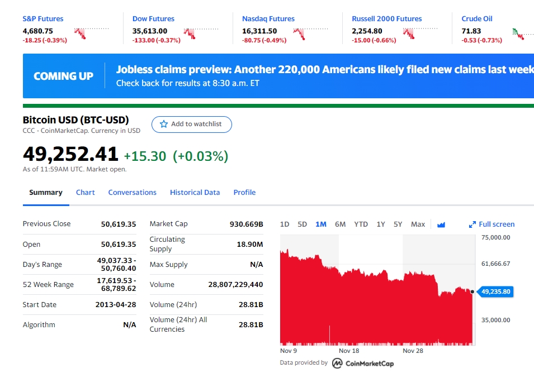Open the Crude Oil mini sparkline chart
The image size is (534, 373).
coord(523,34)
